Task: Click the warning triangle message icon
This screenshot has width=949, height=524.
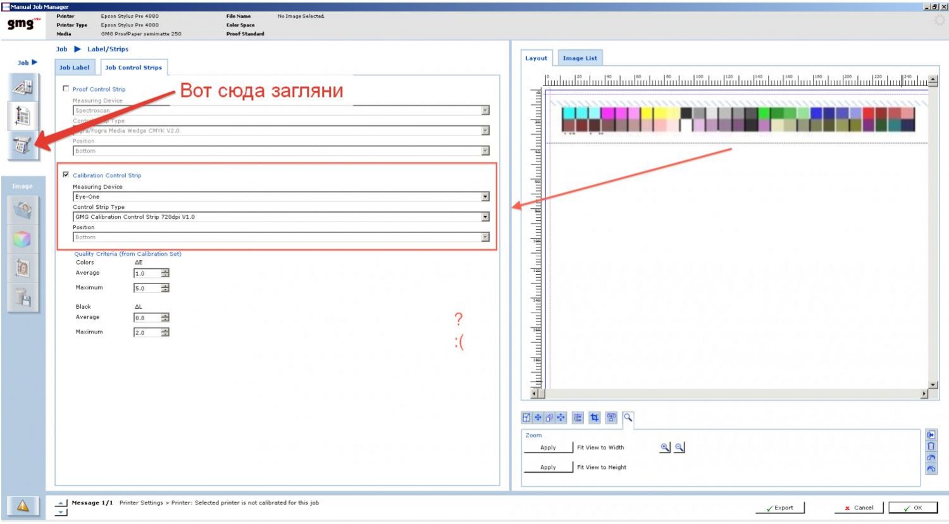Action: pyautogui.click(x=23, y=506)
